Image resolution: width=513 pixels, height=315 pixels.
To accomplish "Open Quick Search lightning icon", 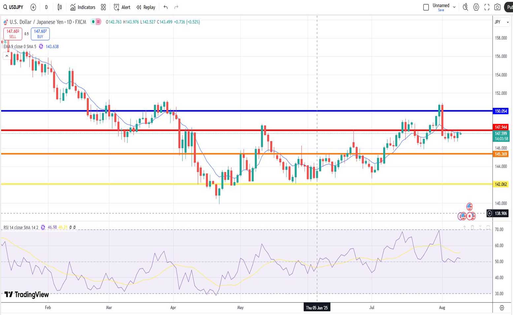I will pos(465,7).
